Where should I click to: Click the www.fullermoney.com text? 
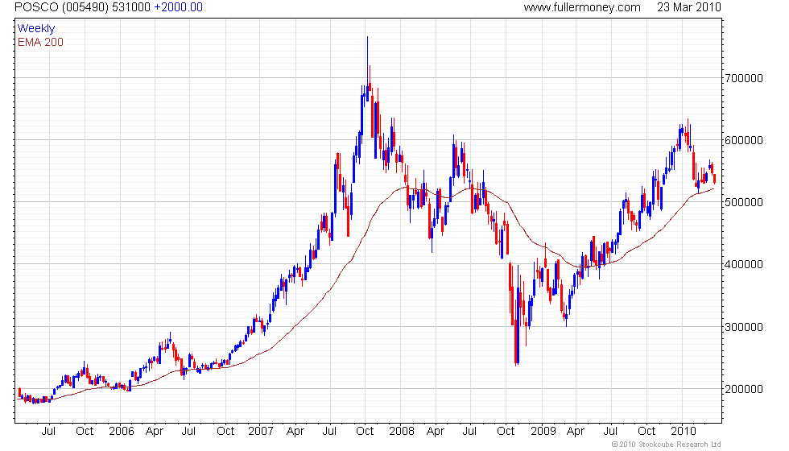581,7
